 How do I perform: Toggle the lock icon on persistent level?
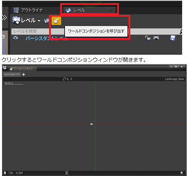pos(148,38)
